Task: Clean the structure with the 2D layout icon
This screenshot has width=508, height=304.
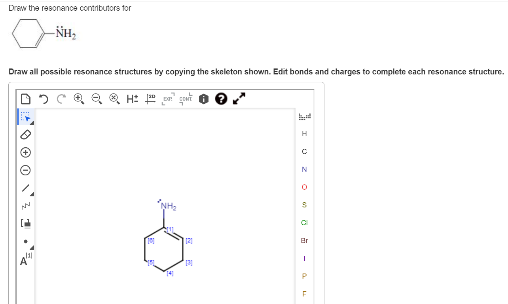Action: pyautogui.click(x=151, y=99)
